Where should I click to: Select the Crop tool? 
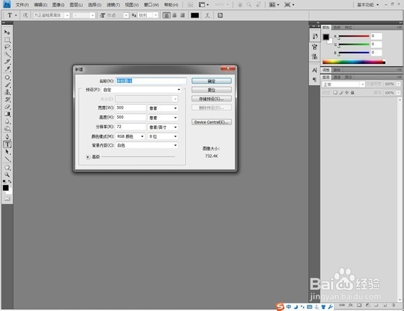pyautogui.click(x=7, y=61)
